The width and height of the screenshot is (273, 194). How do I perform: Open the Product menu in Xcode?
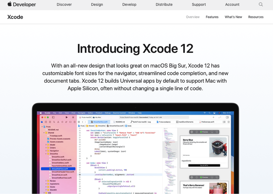click(99, 113)
